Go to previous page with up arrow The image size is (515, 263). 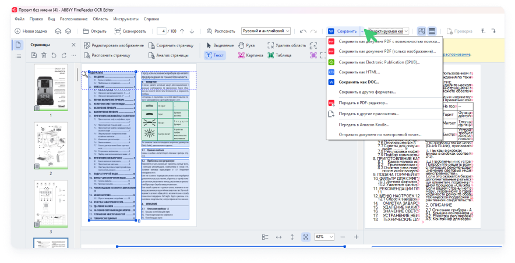click(182, 31)
